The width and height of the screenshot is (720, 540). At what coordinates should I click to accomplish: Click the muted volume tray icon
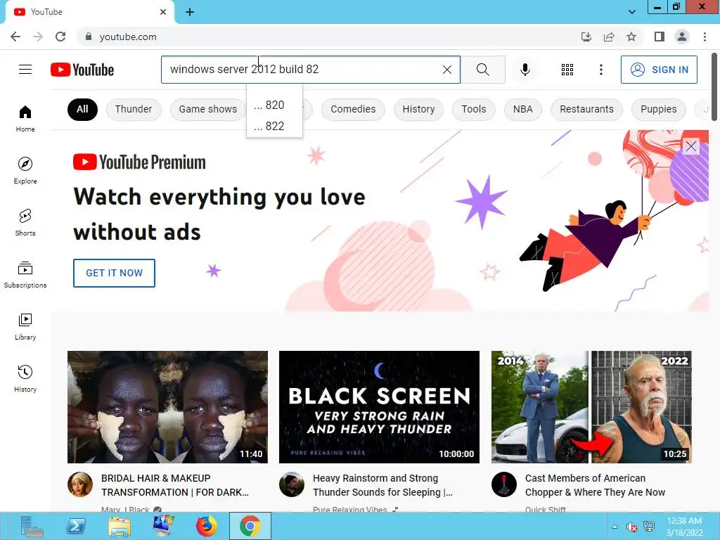click(x=632, y=527)
